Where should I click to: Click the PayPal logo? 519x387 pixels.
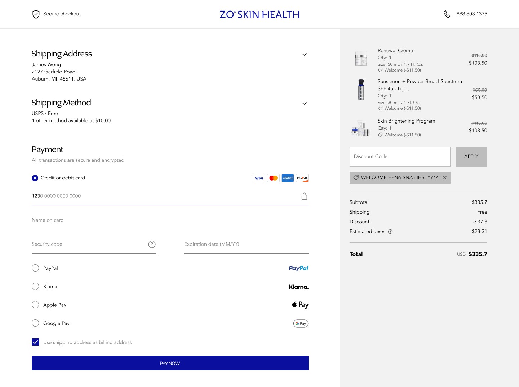(298, 268)
